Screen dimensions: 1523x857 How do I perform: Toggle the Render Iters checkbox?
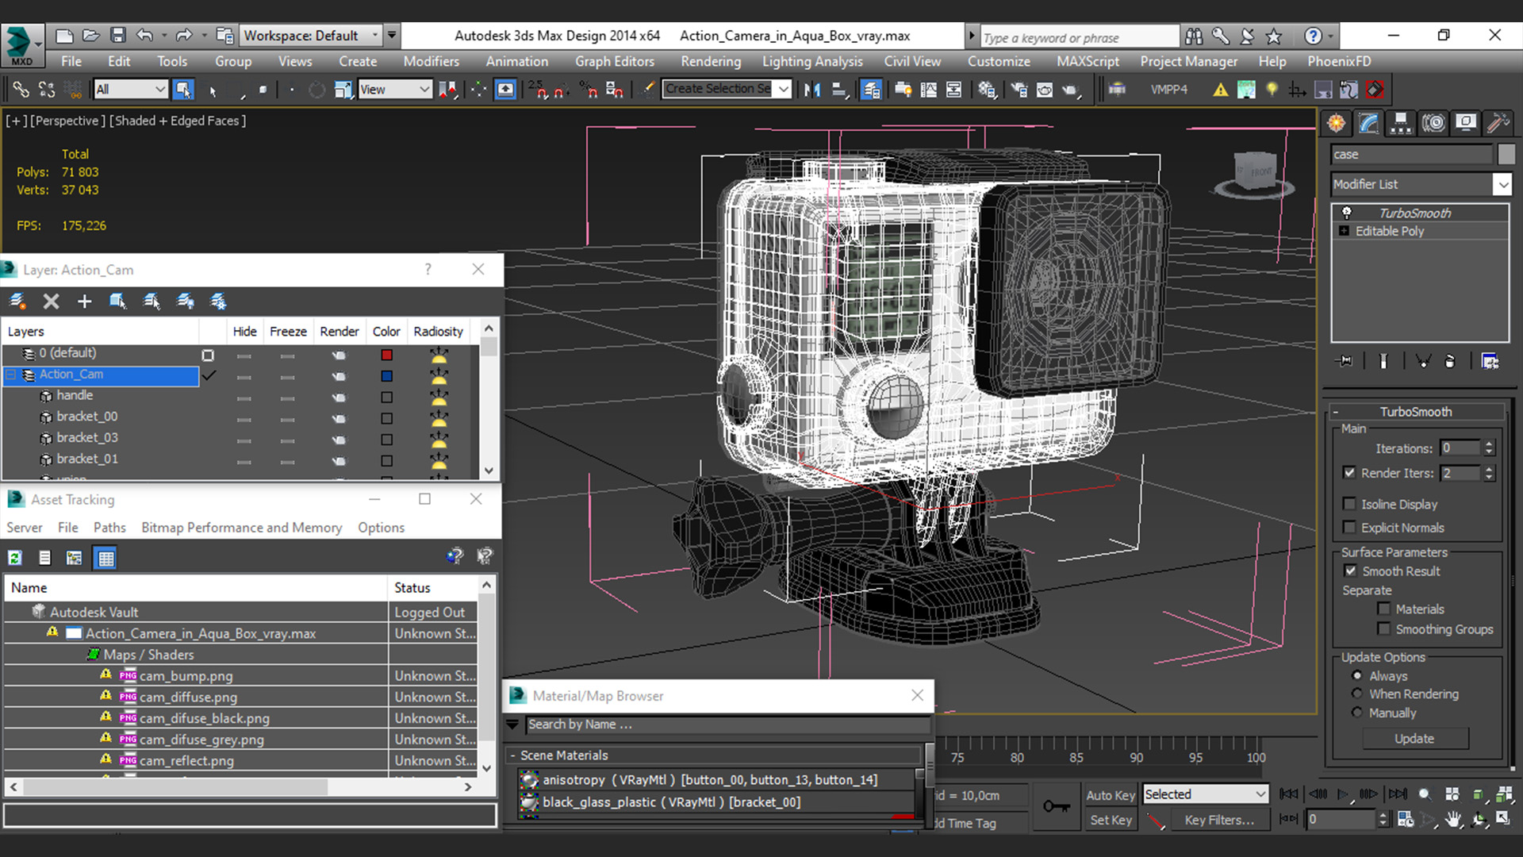[x=1349, y=473]
